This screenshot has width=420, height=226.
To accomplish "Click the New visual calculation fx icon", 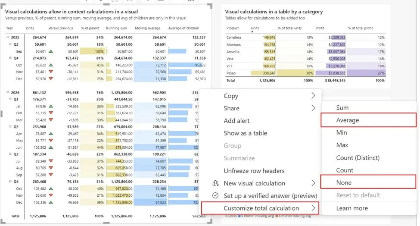I will pyautogui.click(x=215, y=183).
